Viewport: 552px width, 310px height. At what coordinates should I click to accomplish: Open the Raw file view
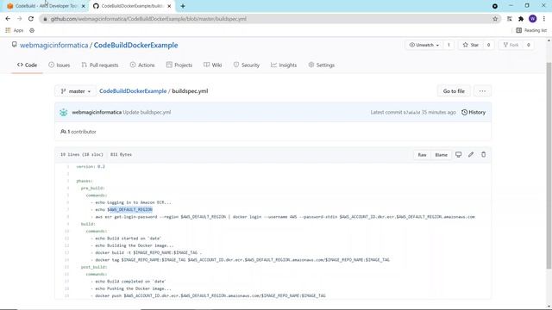coord(422,155)
